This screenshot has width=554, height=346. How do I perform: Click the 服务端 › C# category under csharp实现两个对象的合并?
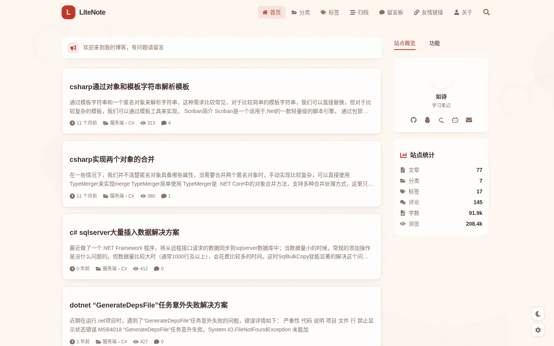(x=122, y=196)
